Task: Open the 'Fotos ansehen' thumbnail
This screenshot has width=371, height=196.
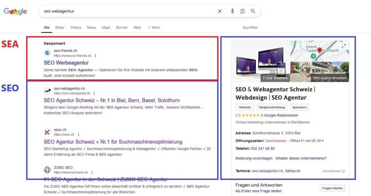Action: click(x=261, y=62)
